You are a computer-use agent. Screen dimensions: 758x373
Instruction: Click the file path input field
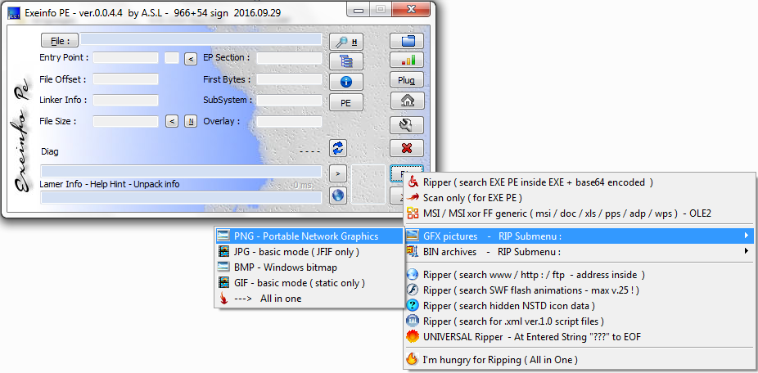[x=201, y=39]
